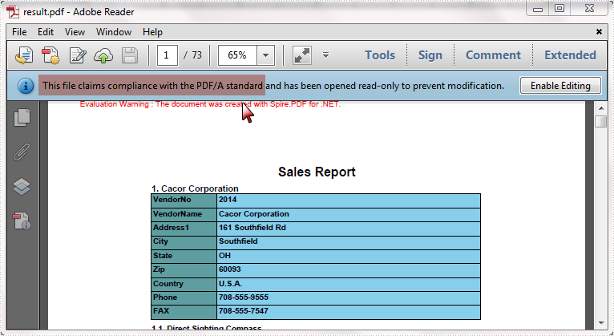The height and width of the screenshot is (336, 614).
Task: Open the Edit menu
Action: click(x=46, y=32)
